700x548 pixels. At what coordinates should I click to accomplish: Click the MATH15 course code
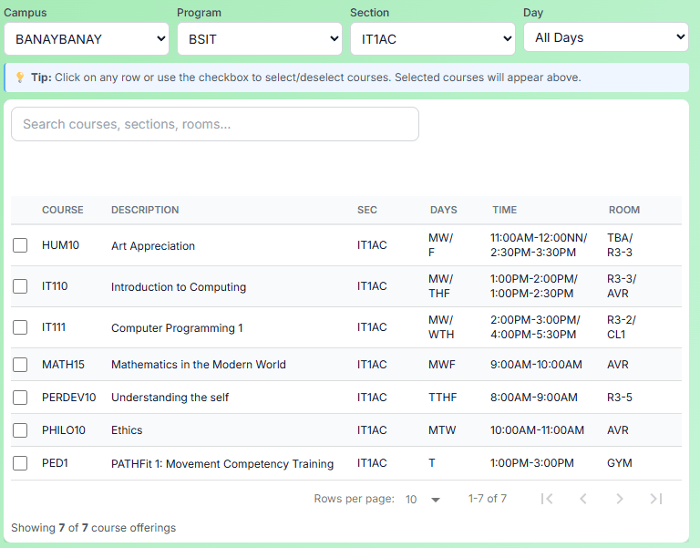point(63,365)
